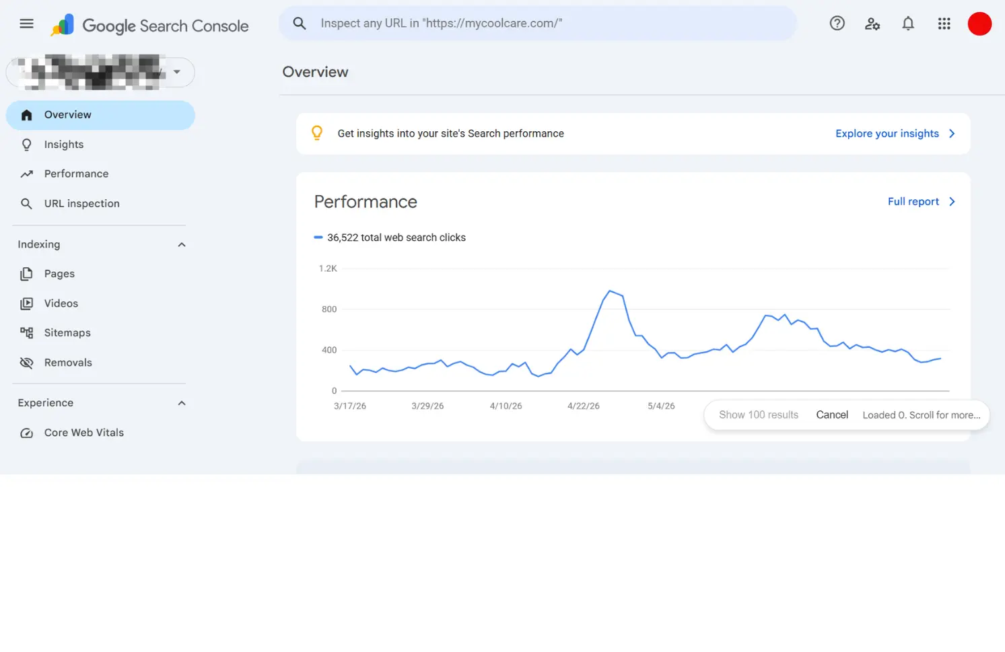Open the Google apps grid
1005x652 pixels.
pos(944,24)
